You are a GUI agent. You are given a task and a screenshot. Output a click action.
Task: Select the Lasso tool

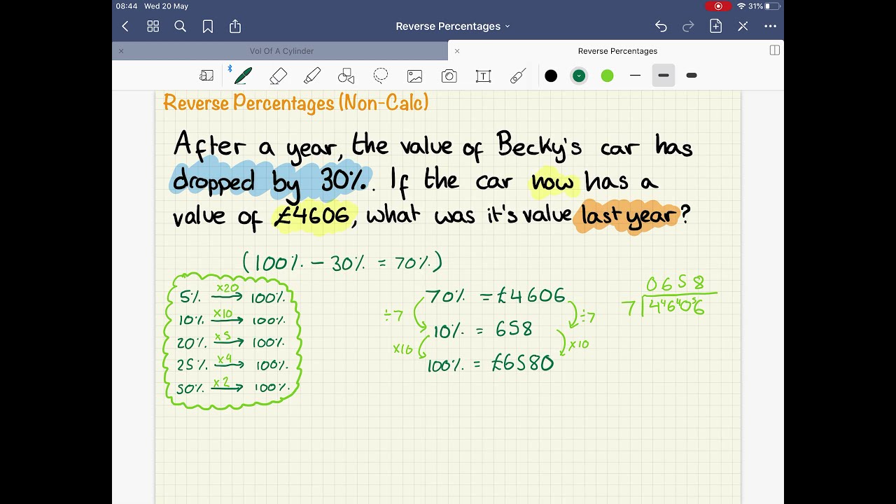tap(381, 76)
